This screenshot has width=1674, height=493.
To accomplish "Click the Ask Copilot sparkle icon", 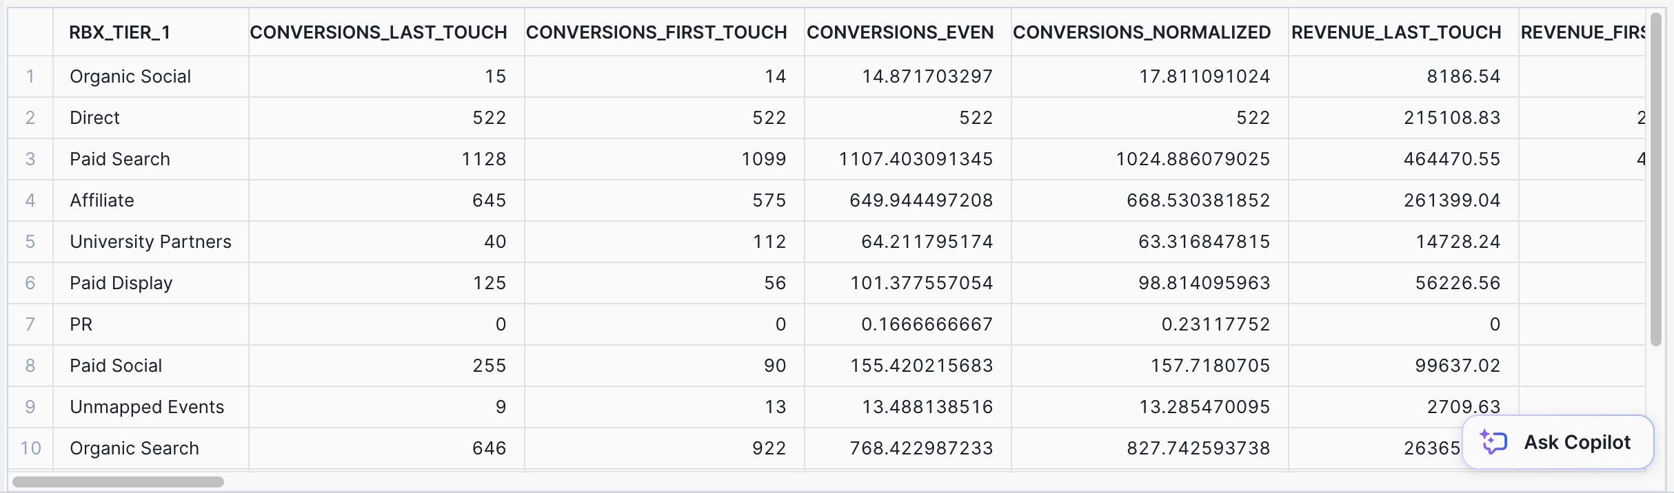I will point(1493,442).
